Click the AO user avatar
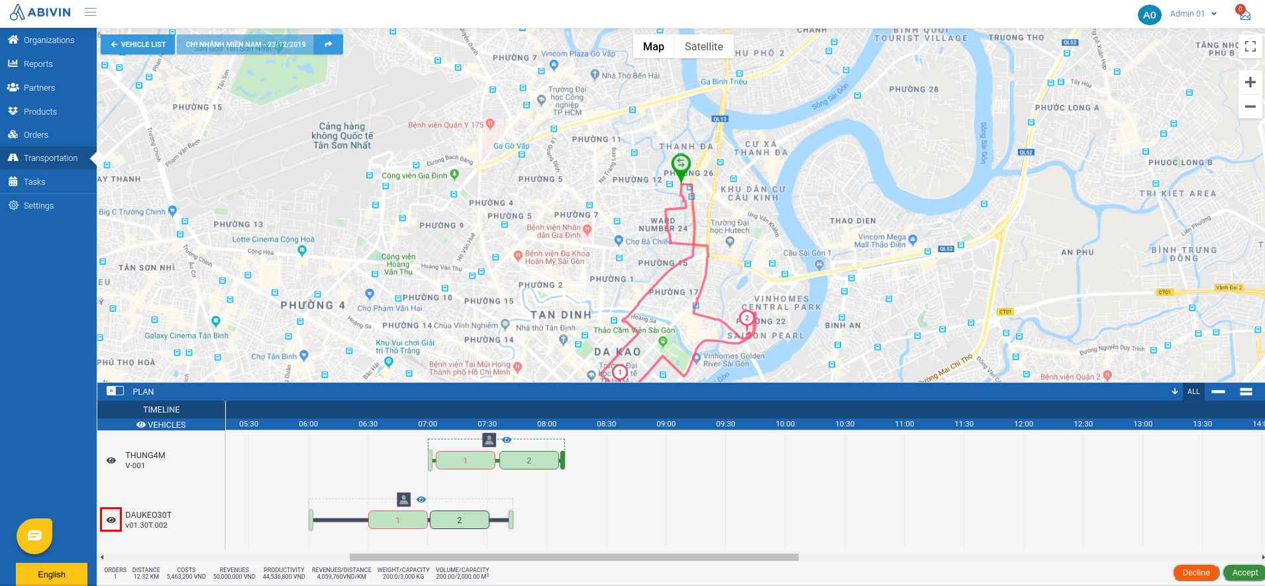This screenshot has width=1265, height=586. pos(1150,15)
